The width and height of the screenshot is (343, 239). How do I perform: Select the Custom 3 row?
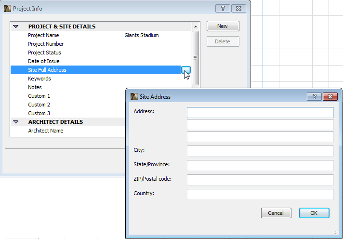click(x=68, y=113)
